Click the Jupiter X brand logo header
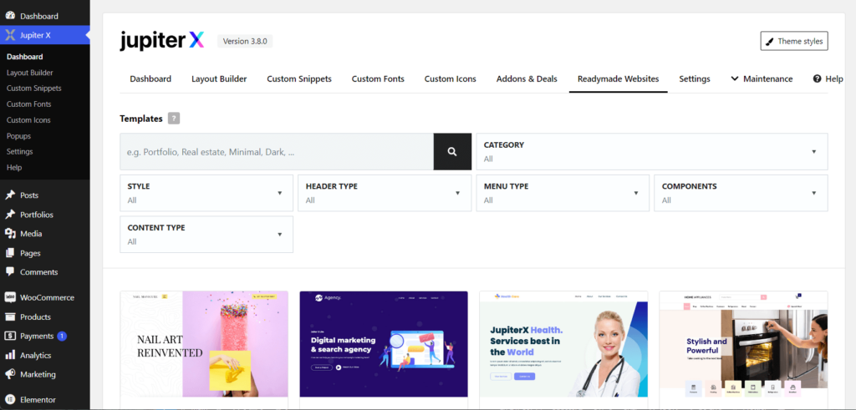The height and width of the screenshot is (410, 856). (161, 41)
